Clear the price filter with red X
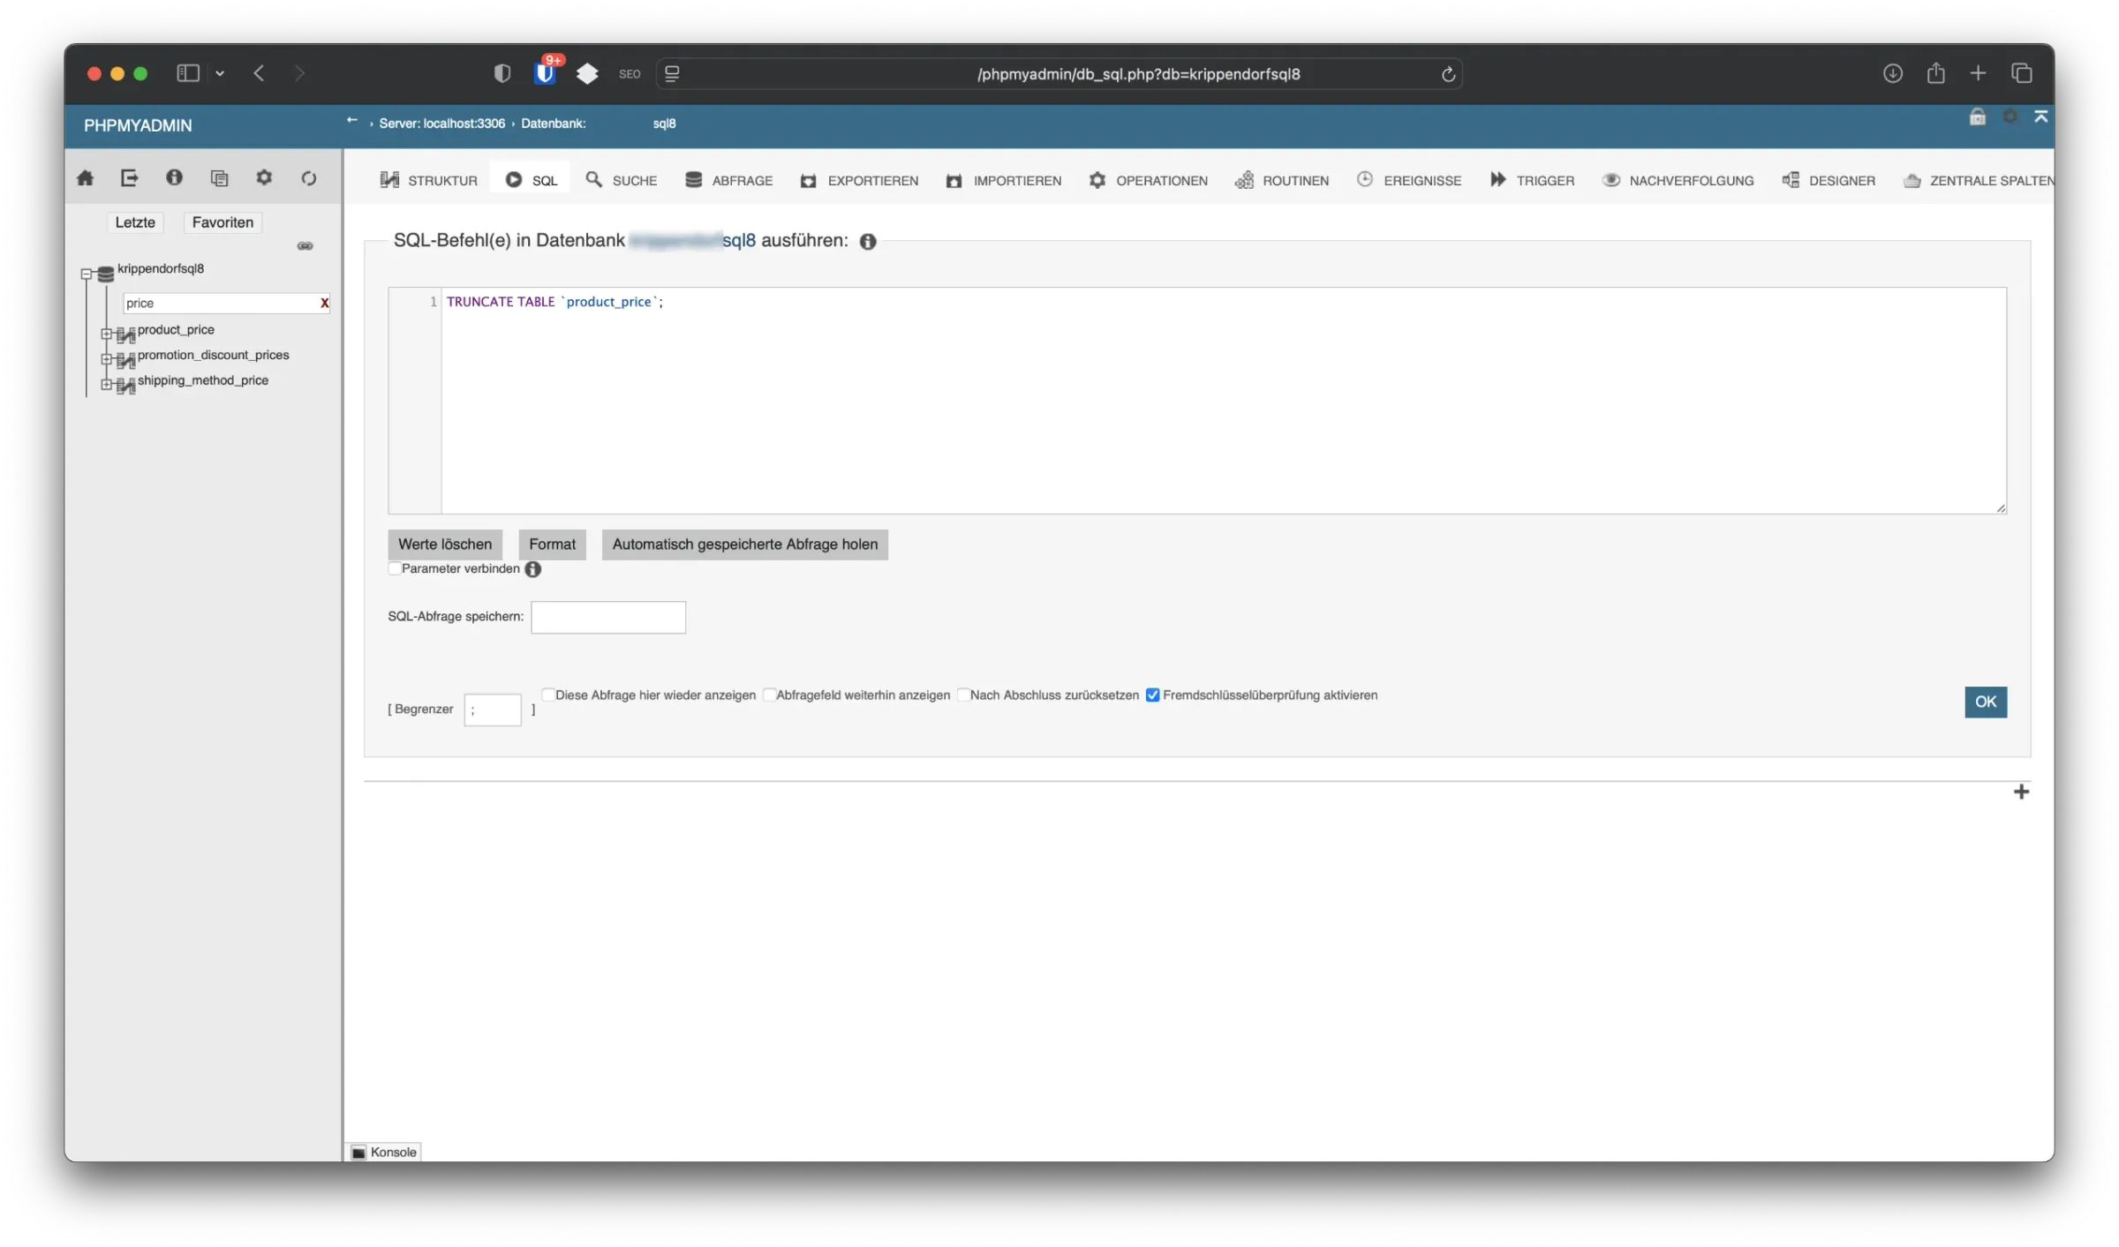Image resolution: width=2119 pixels, height=1247 pixels. pyautogui.click(x=324, y=304)
